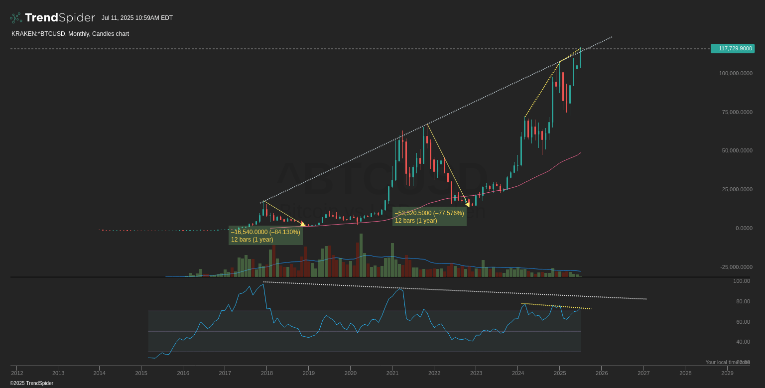This screenshot has width=765, height=388.
Task: Click the ©2025 TrendSpider copyright link
Action: pos(31,383)
